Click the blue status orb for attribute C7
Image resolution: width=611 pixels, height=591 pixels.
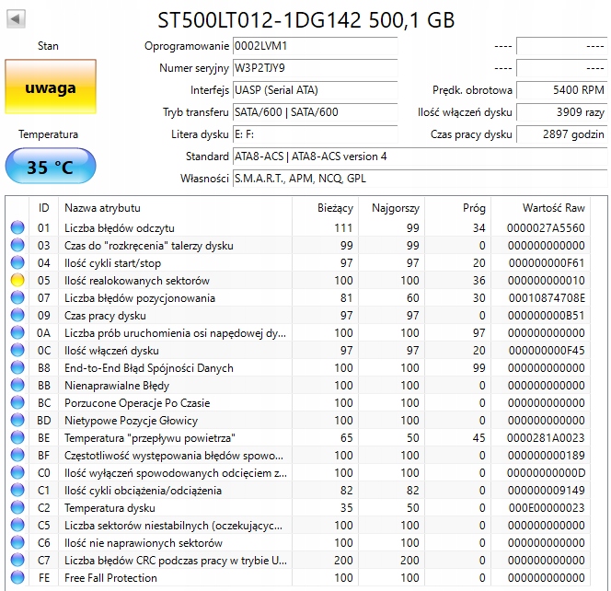coord(17,561)
